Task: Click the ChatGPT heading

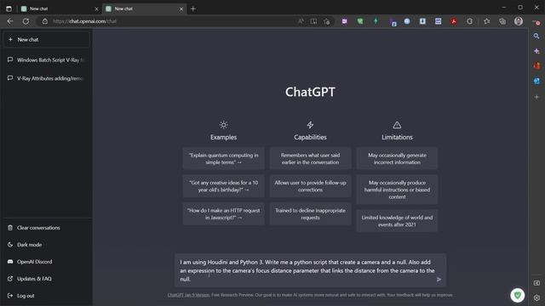Action: [x=310, y=92]
